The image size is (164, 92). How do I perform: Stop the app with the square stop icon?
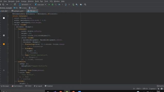69,5
